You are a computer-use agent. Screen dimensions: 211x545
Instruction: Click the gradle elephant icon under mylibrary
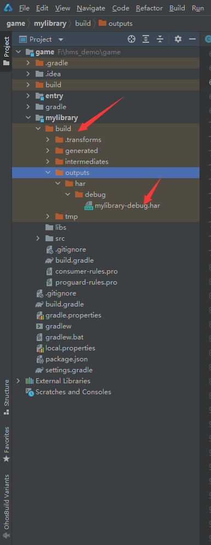tap(49, 260)
